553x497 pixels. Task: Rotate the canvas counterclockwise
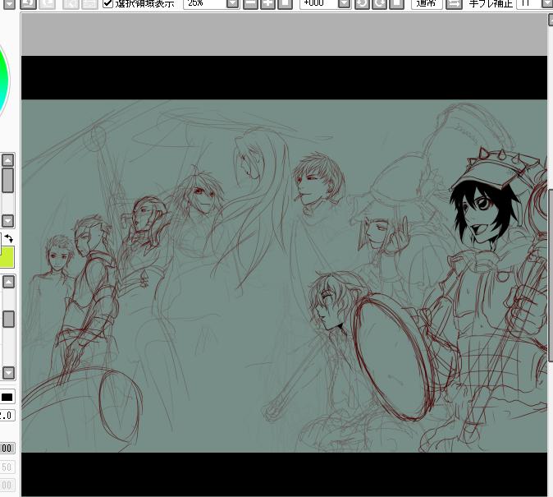362,3
